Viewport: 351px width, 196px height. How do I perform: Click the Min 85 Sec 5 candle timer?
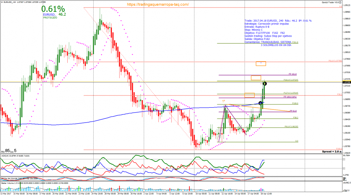click(x=9, y=151)
